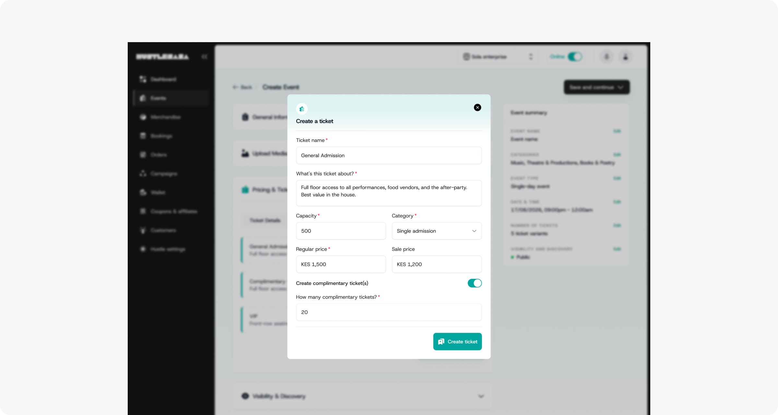
Task: Click the Ticket Details tab
Action: pos(265,220)
